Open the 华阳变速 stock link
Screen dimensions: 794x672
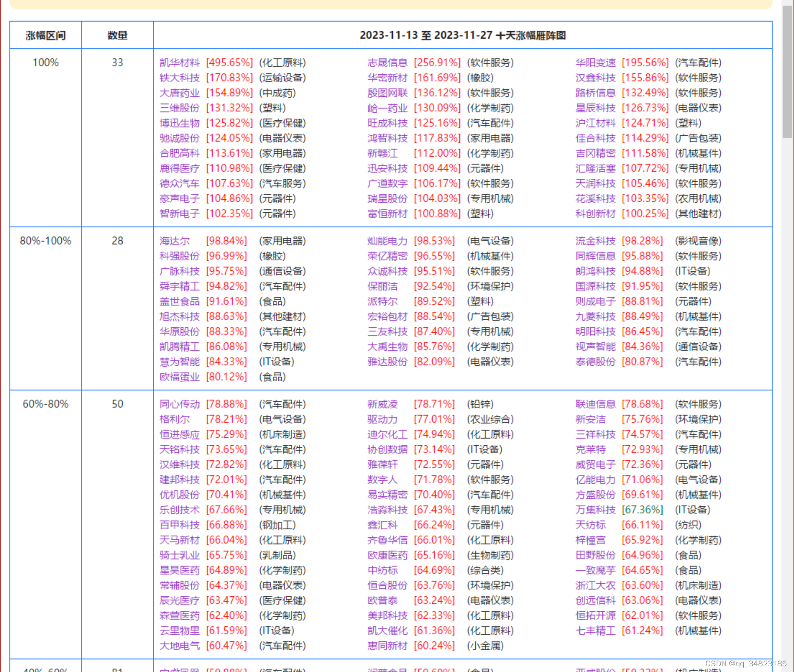point(596,63)
